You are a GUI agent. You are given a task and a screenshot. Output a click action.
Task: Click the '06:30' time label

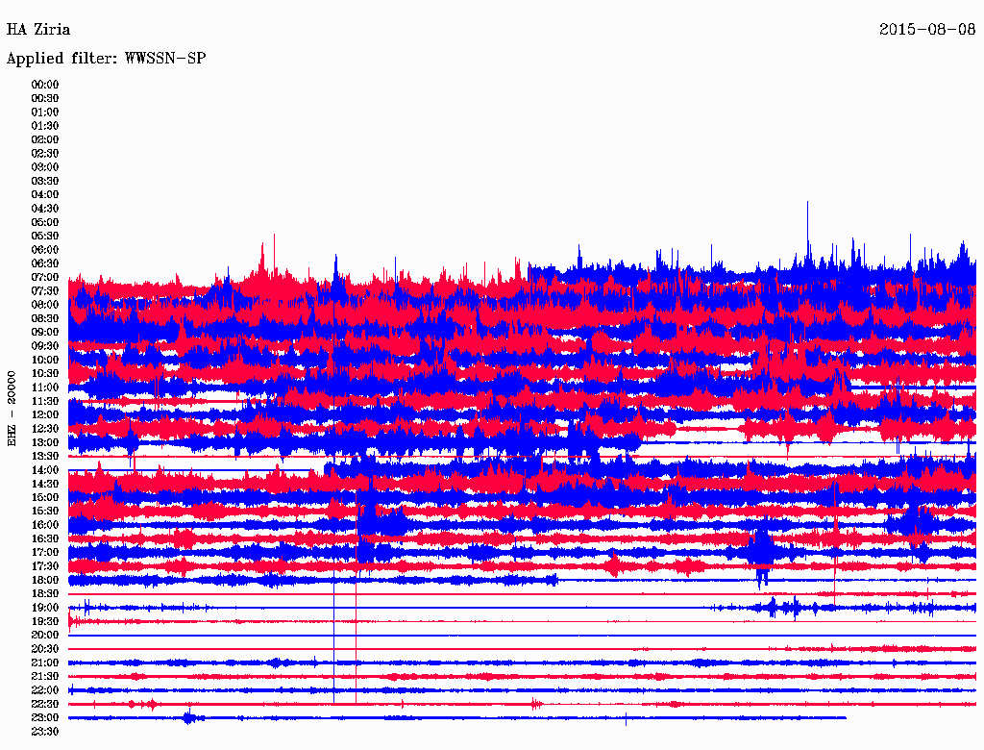[x=45, y=263]
